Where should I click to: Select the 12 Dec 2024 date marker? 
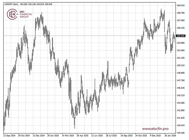39,136
